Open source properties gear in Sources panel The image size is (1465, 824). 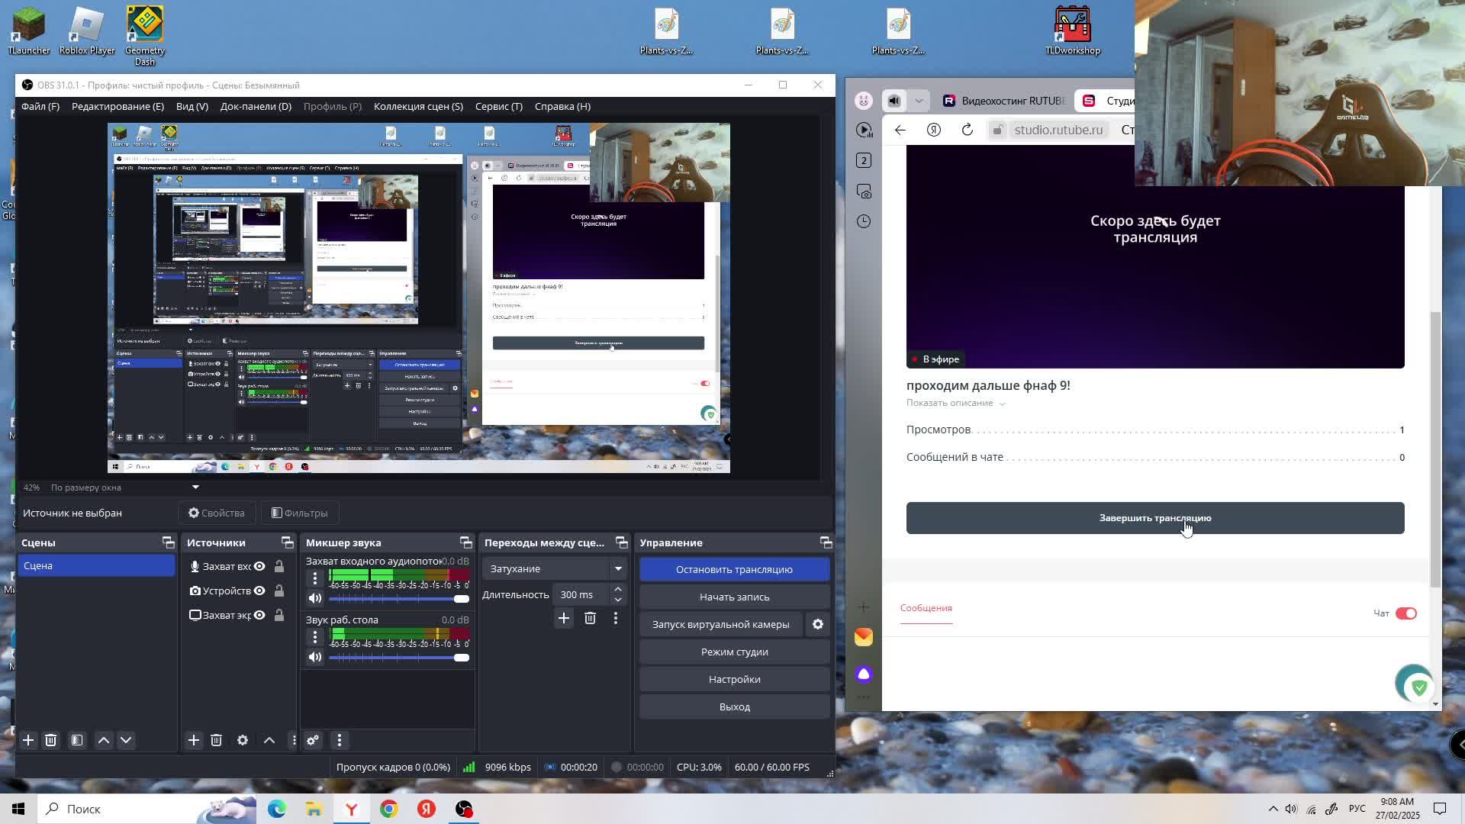coord(243,740)
